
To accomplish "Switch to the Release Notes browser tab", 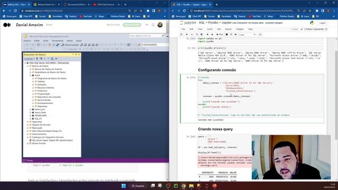I will click(x=46, y=4).
